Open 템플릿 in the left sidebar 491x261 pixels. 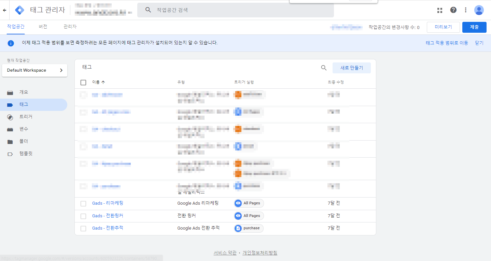click(x=26, y=154)
